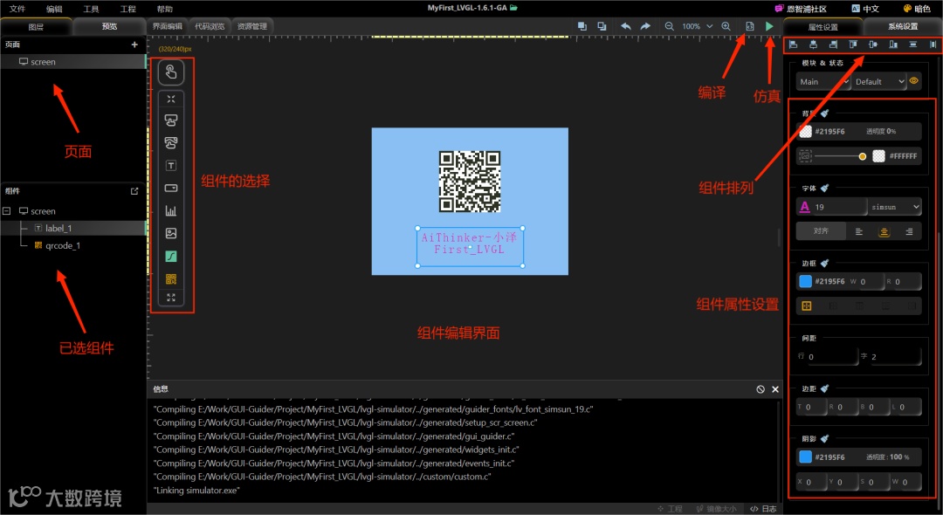Select the image widget tool
943x515 pixels.
pyautogui.click(x=171, y=232)
